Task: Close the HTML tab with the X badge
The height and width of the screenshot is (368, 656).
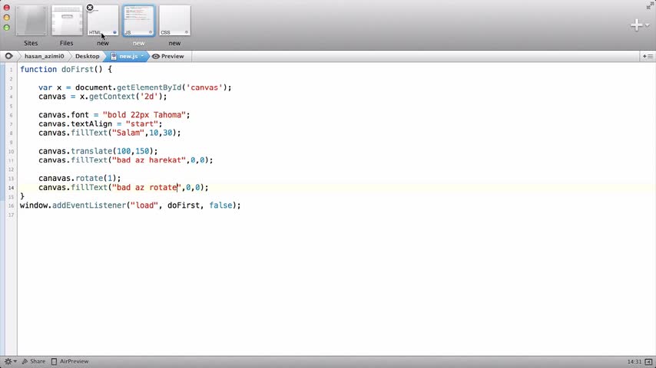Action: (x=90, y=8)
